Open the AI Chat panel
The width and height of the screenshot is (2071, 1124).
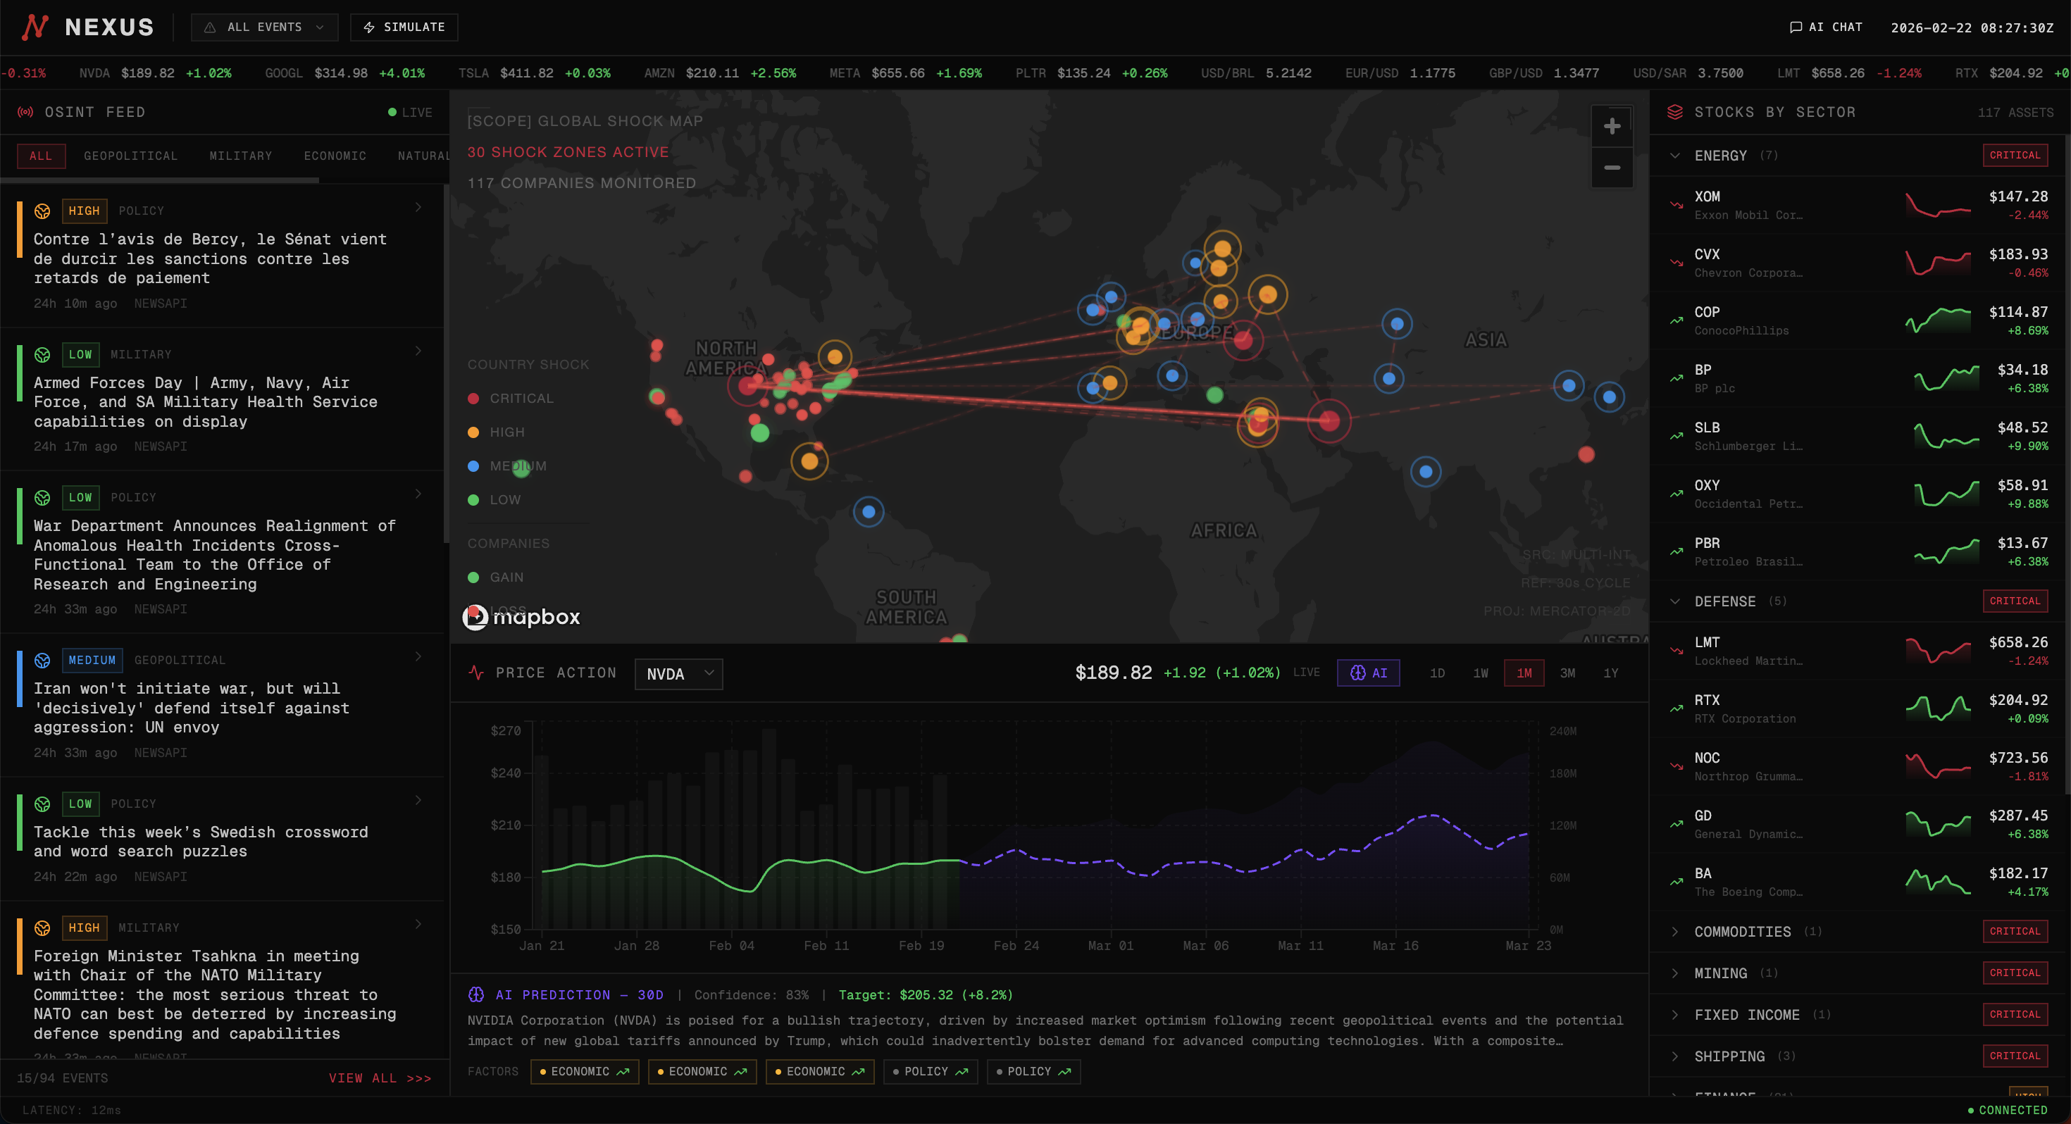click(1825, 27)
